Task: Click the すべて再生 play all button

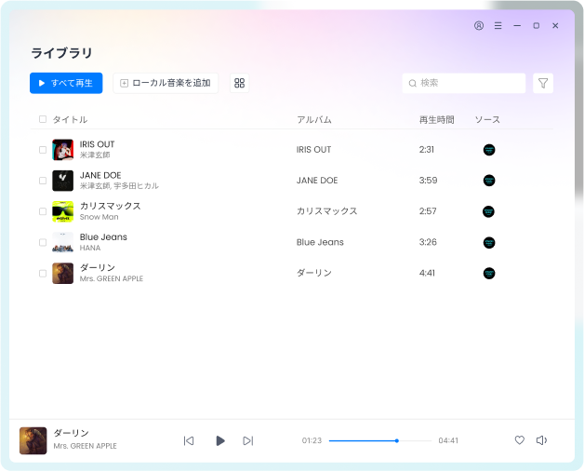Action: coord(66,83)
